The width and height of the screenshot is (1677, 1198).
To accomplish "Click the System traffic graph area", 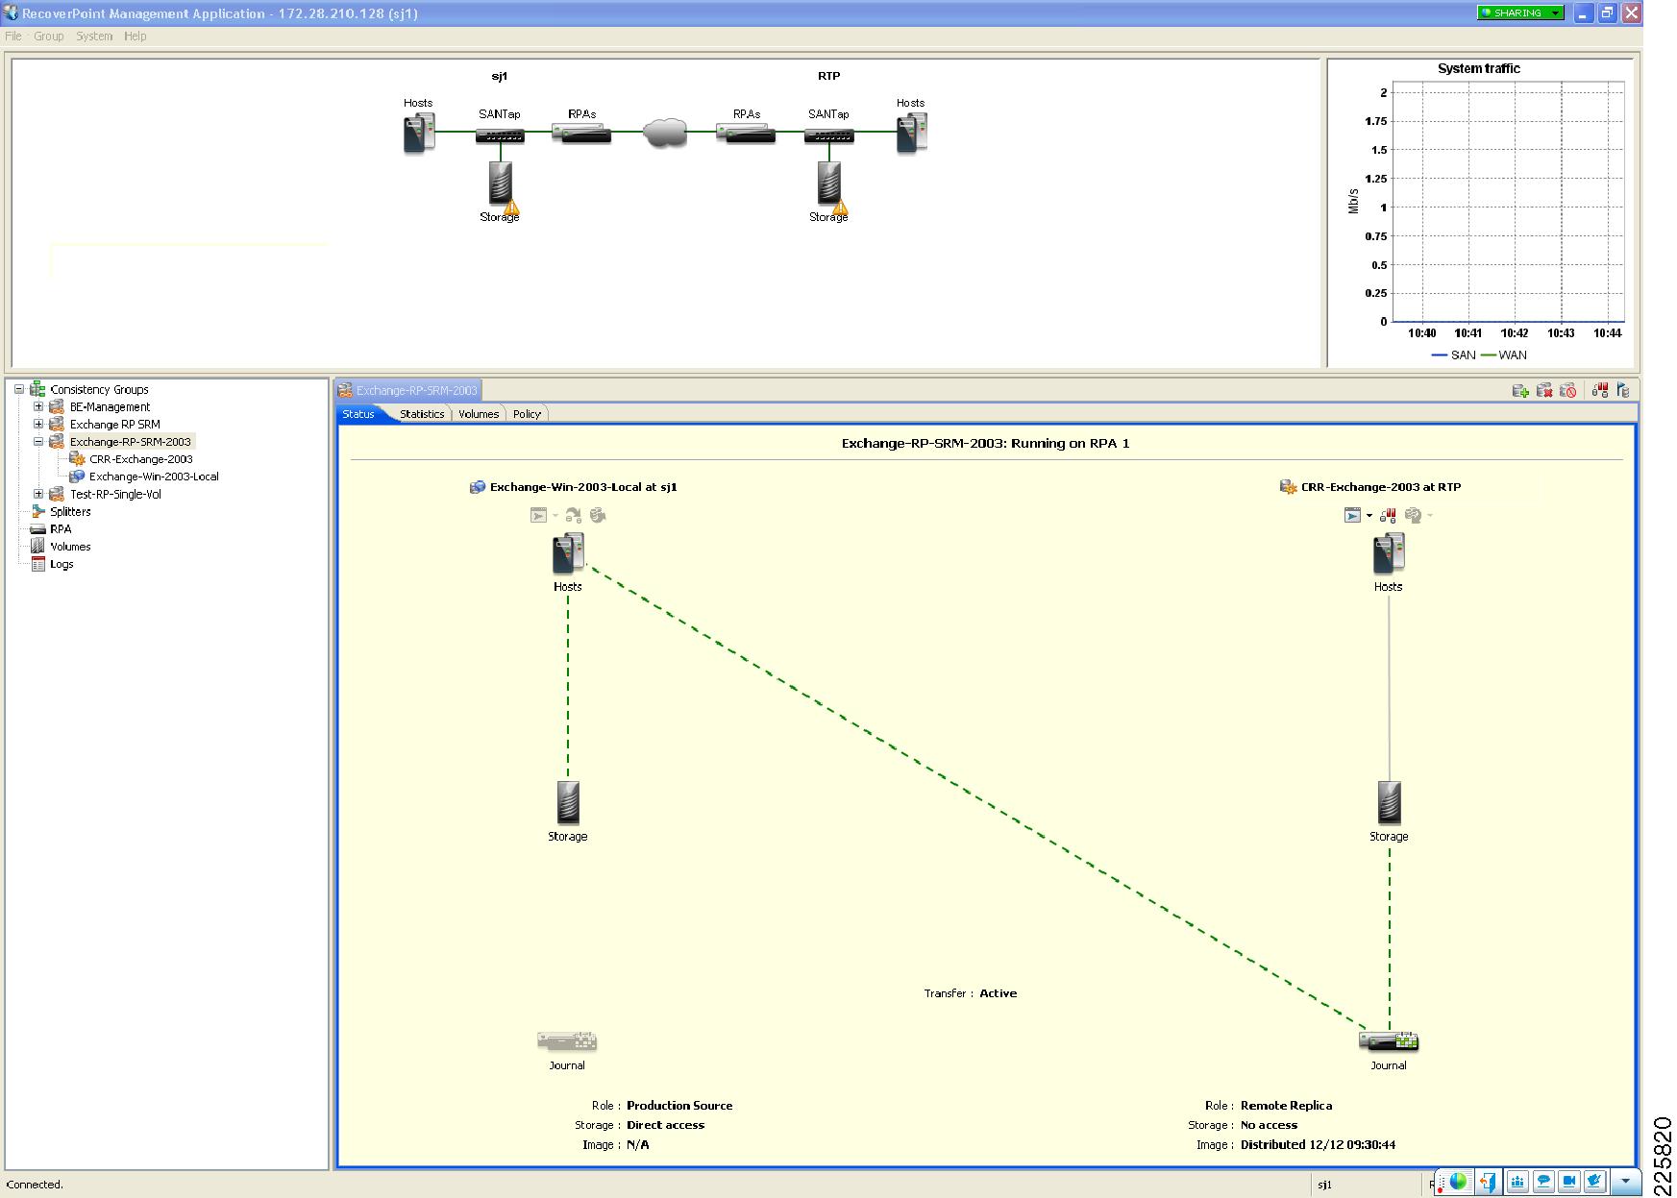I will pos(1508,202).
